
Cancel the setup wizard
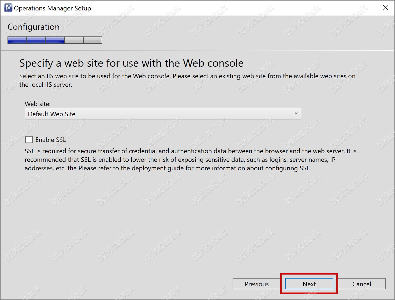[x=362, y=284]
